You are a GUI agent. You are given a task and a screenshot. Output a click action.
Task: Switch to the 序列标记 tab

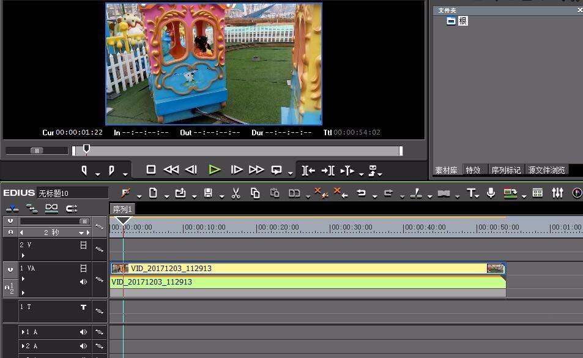pyautogui.click(x=506, y=170)
